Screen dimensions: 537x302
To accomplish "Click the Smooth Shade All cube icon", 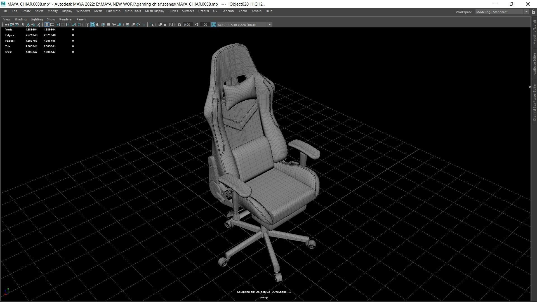I will click(x=93, y=25).
